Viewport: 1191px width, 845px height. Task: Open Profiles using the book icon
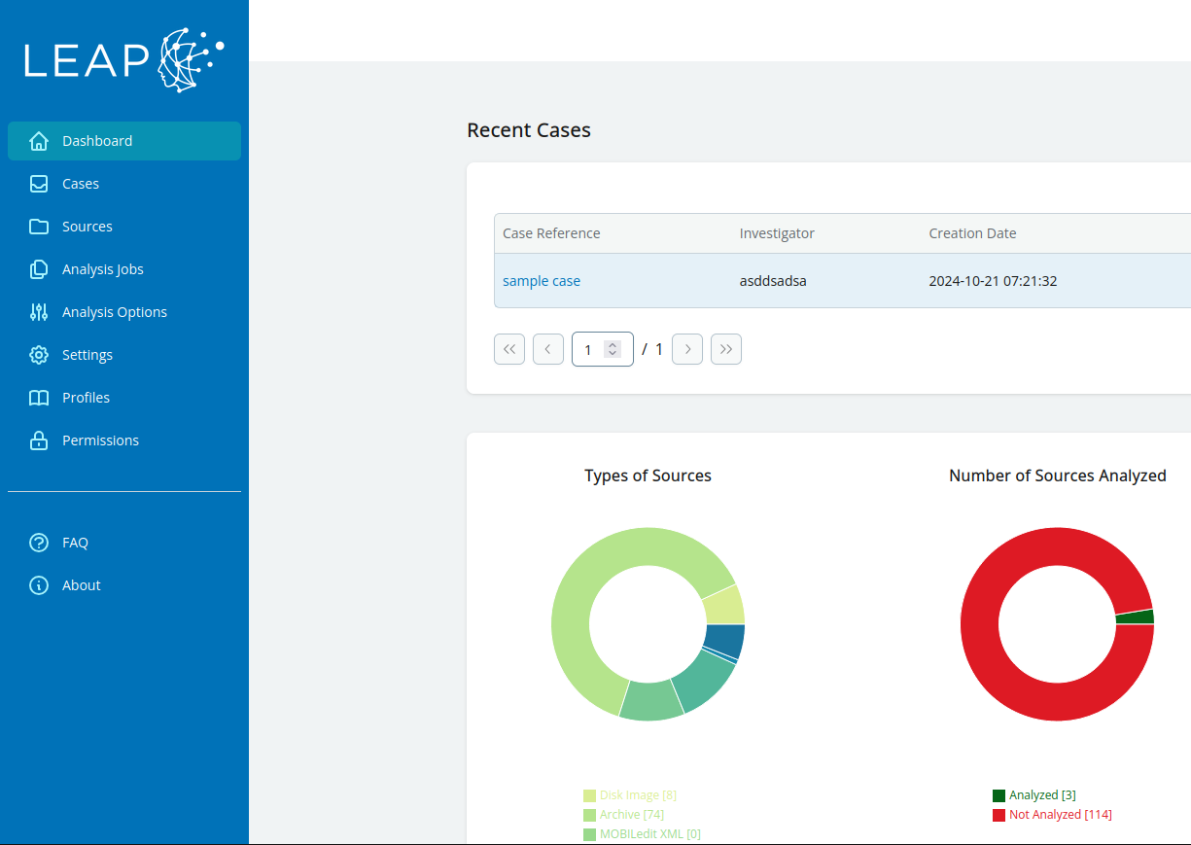coord(39,397)
